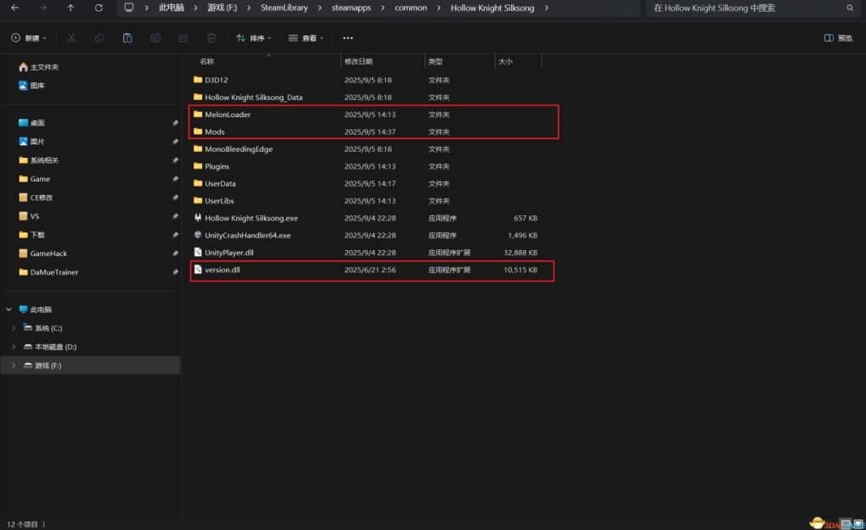Click the Share icon in toolbar
866x530 pixels.
pyautogui.click(x=183, y=38)
